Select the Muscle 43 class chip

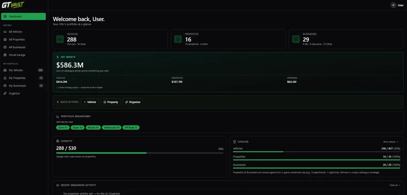click(x=93, y=127)
